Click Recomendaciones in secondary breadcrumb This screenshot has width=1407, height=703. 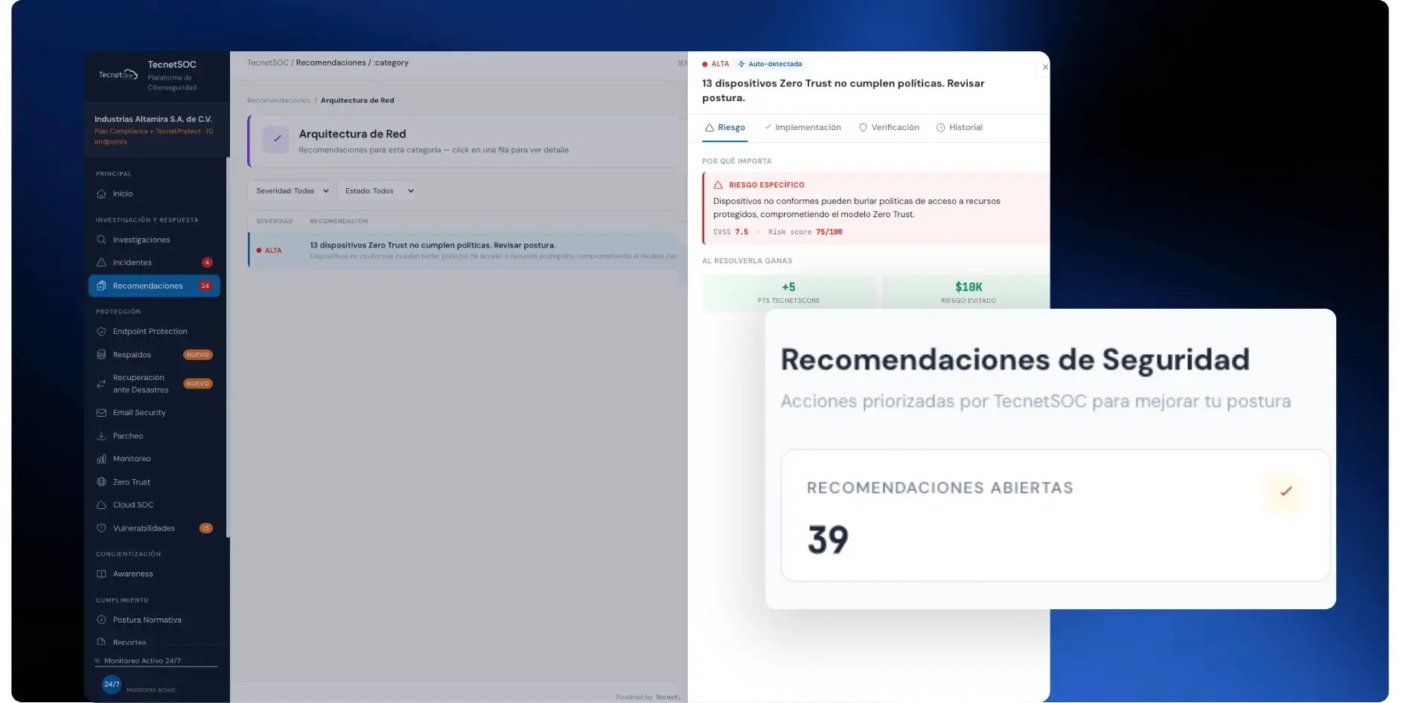click(x=278, y=100)
